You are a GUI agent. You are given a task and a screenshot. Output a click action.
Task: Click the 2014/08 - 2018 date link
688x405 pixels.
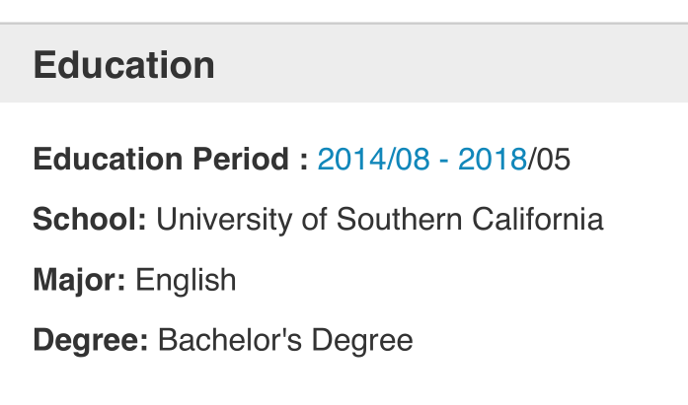[x=421, y=159]
